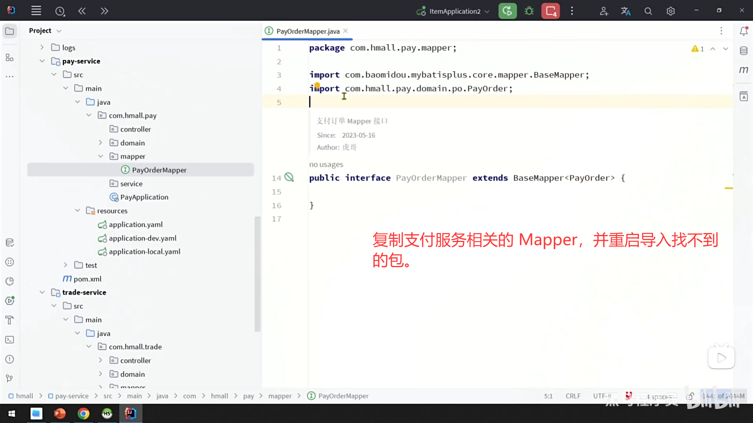Launch Chrome from the taskbar
This screenshot has height=423, width=753.
84,414
